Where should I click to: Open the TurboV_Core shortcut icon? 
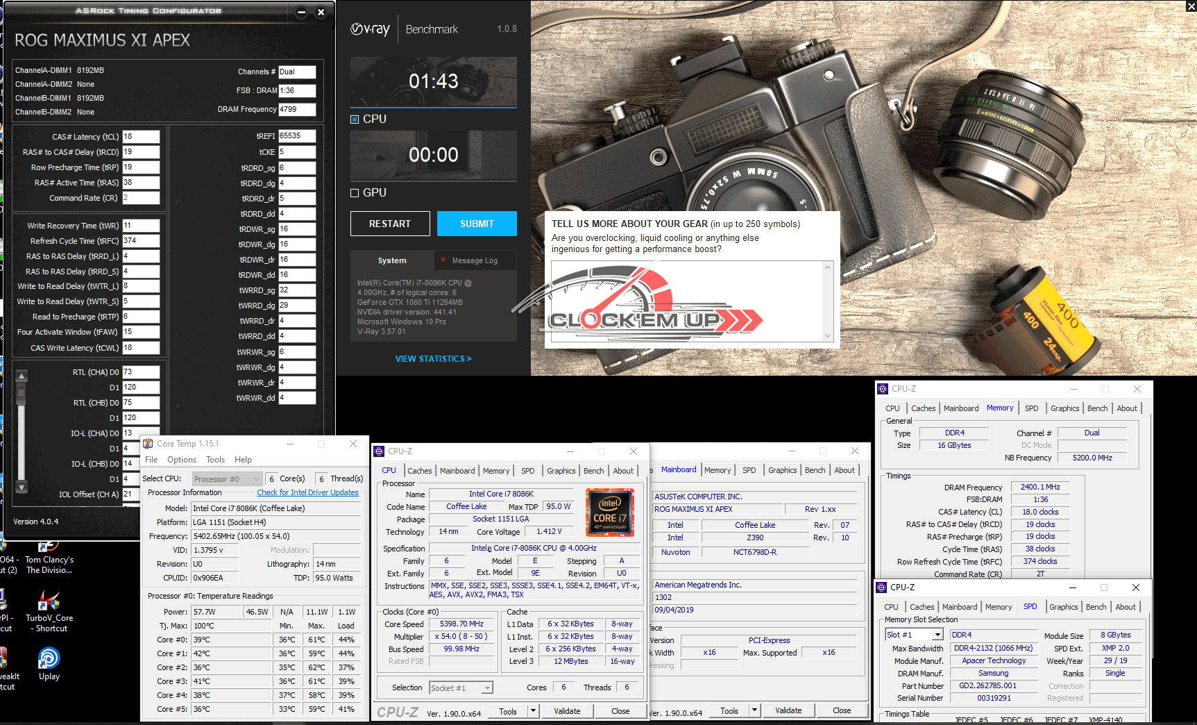point(49,601)
